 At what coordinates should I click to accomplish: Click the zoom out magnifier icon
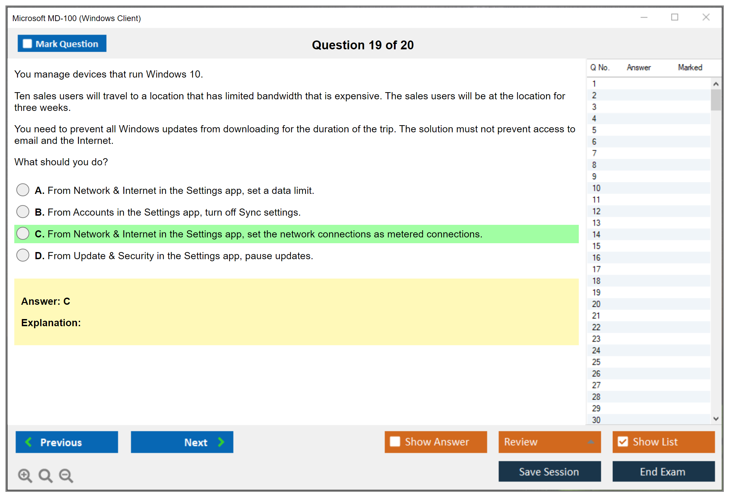(x=66, y=475)
